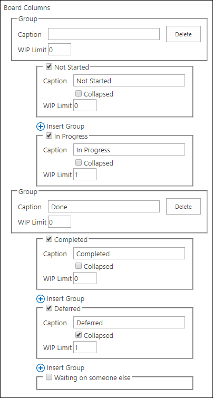213x398 pixels.
Task: Focus the empty group Caption field
Action: (x=104, y=34)
